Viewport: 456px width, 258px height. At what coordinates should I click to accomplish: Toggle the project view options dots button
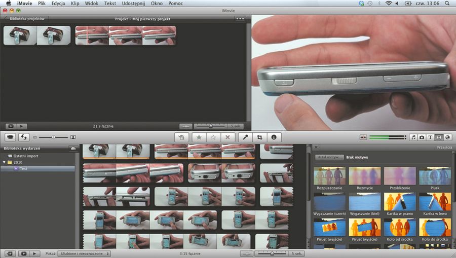(240, 19)
